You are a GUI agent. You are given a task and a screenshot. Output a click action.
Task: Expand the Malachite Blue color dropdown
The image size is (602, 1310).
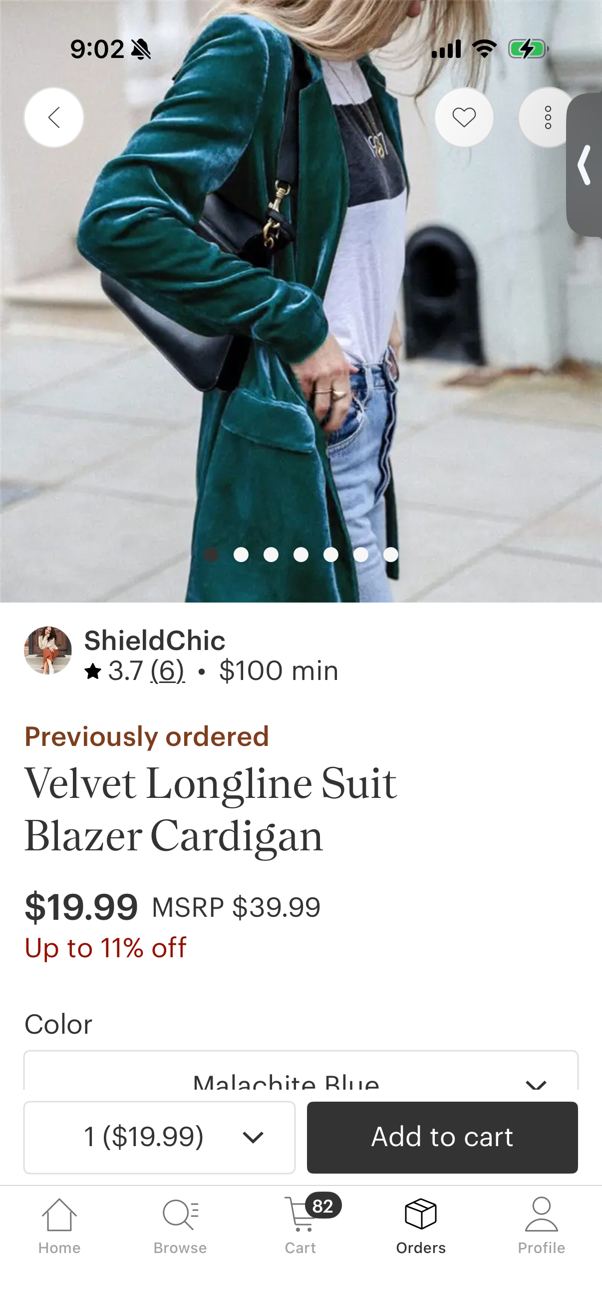coord(301,1071)
